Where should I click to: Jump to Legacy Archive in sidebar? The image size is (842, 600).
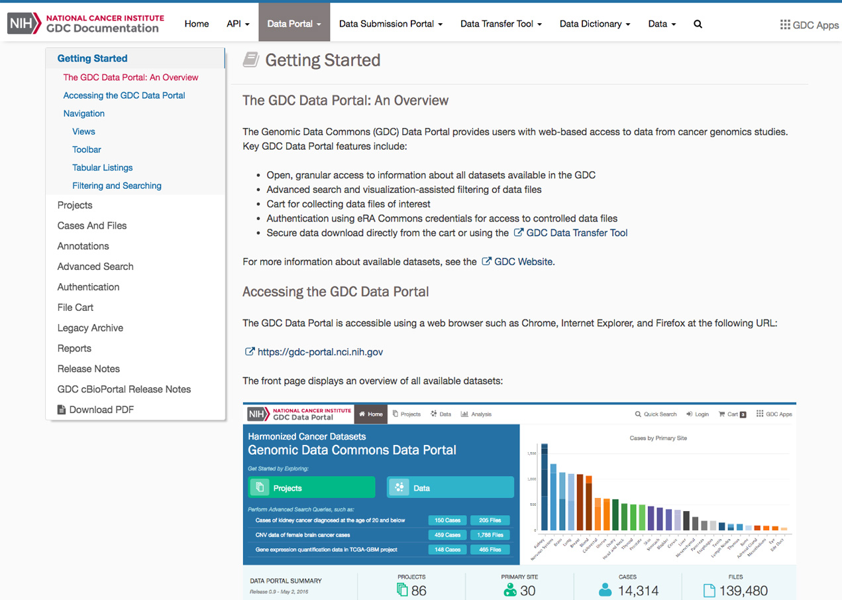[x=90, y=328]
